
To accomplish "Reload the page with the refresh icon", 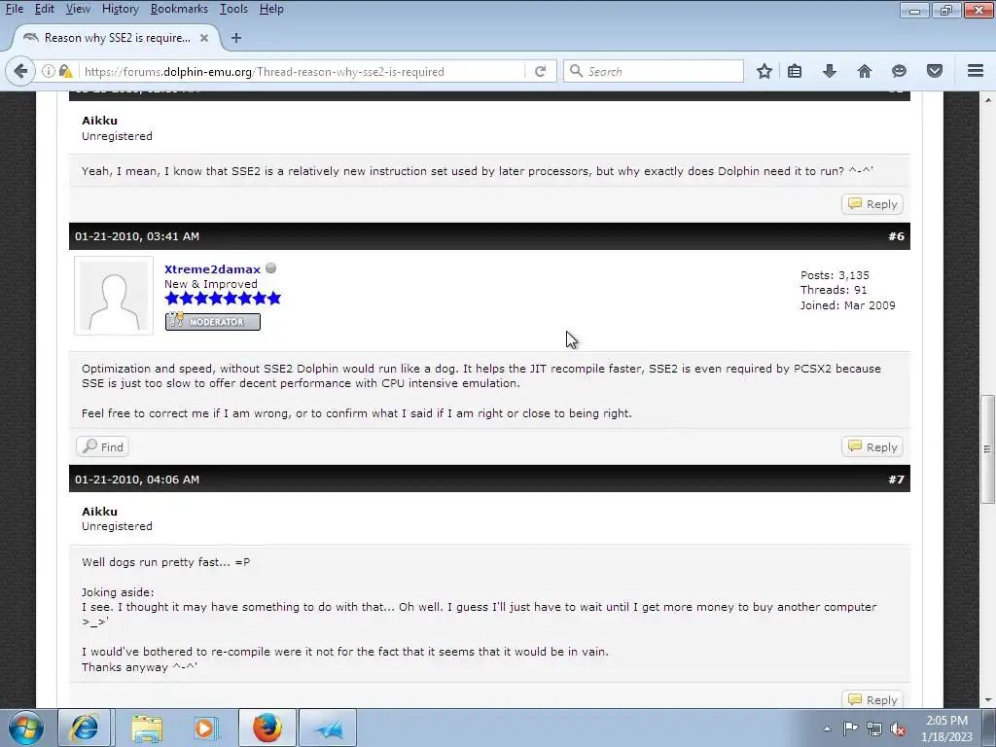I will point(540,71).
